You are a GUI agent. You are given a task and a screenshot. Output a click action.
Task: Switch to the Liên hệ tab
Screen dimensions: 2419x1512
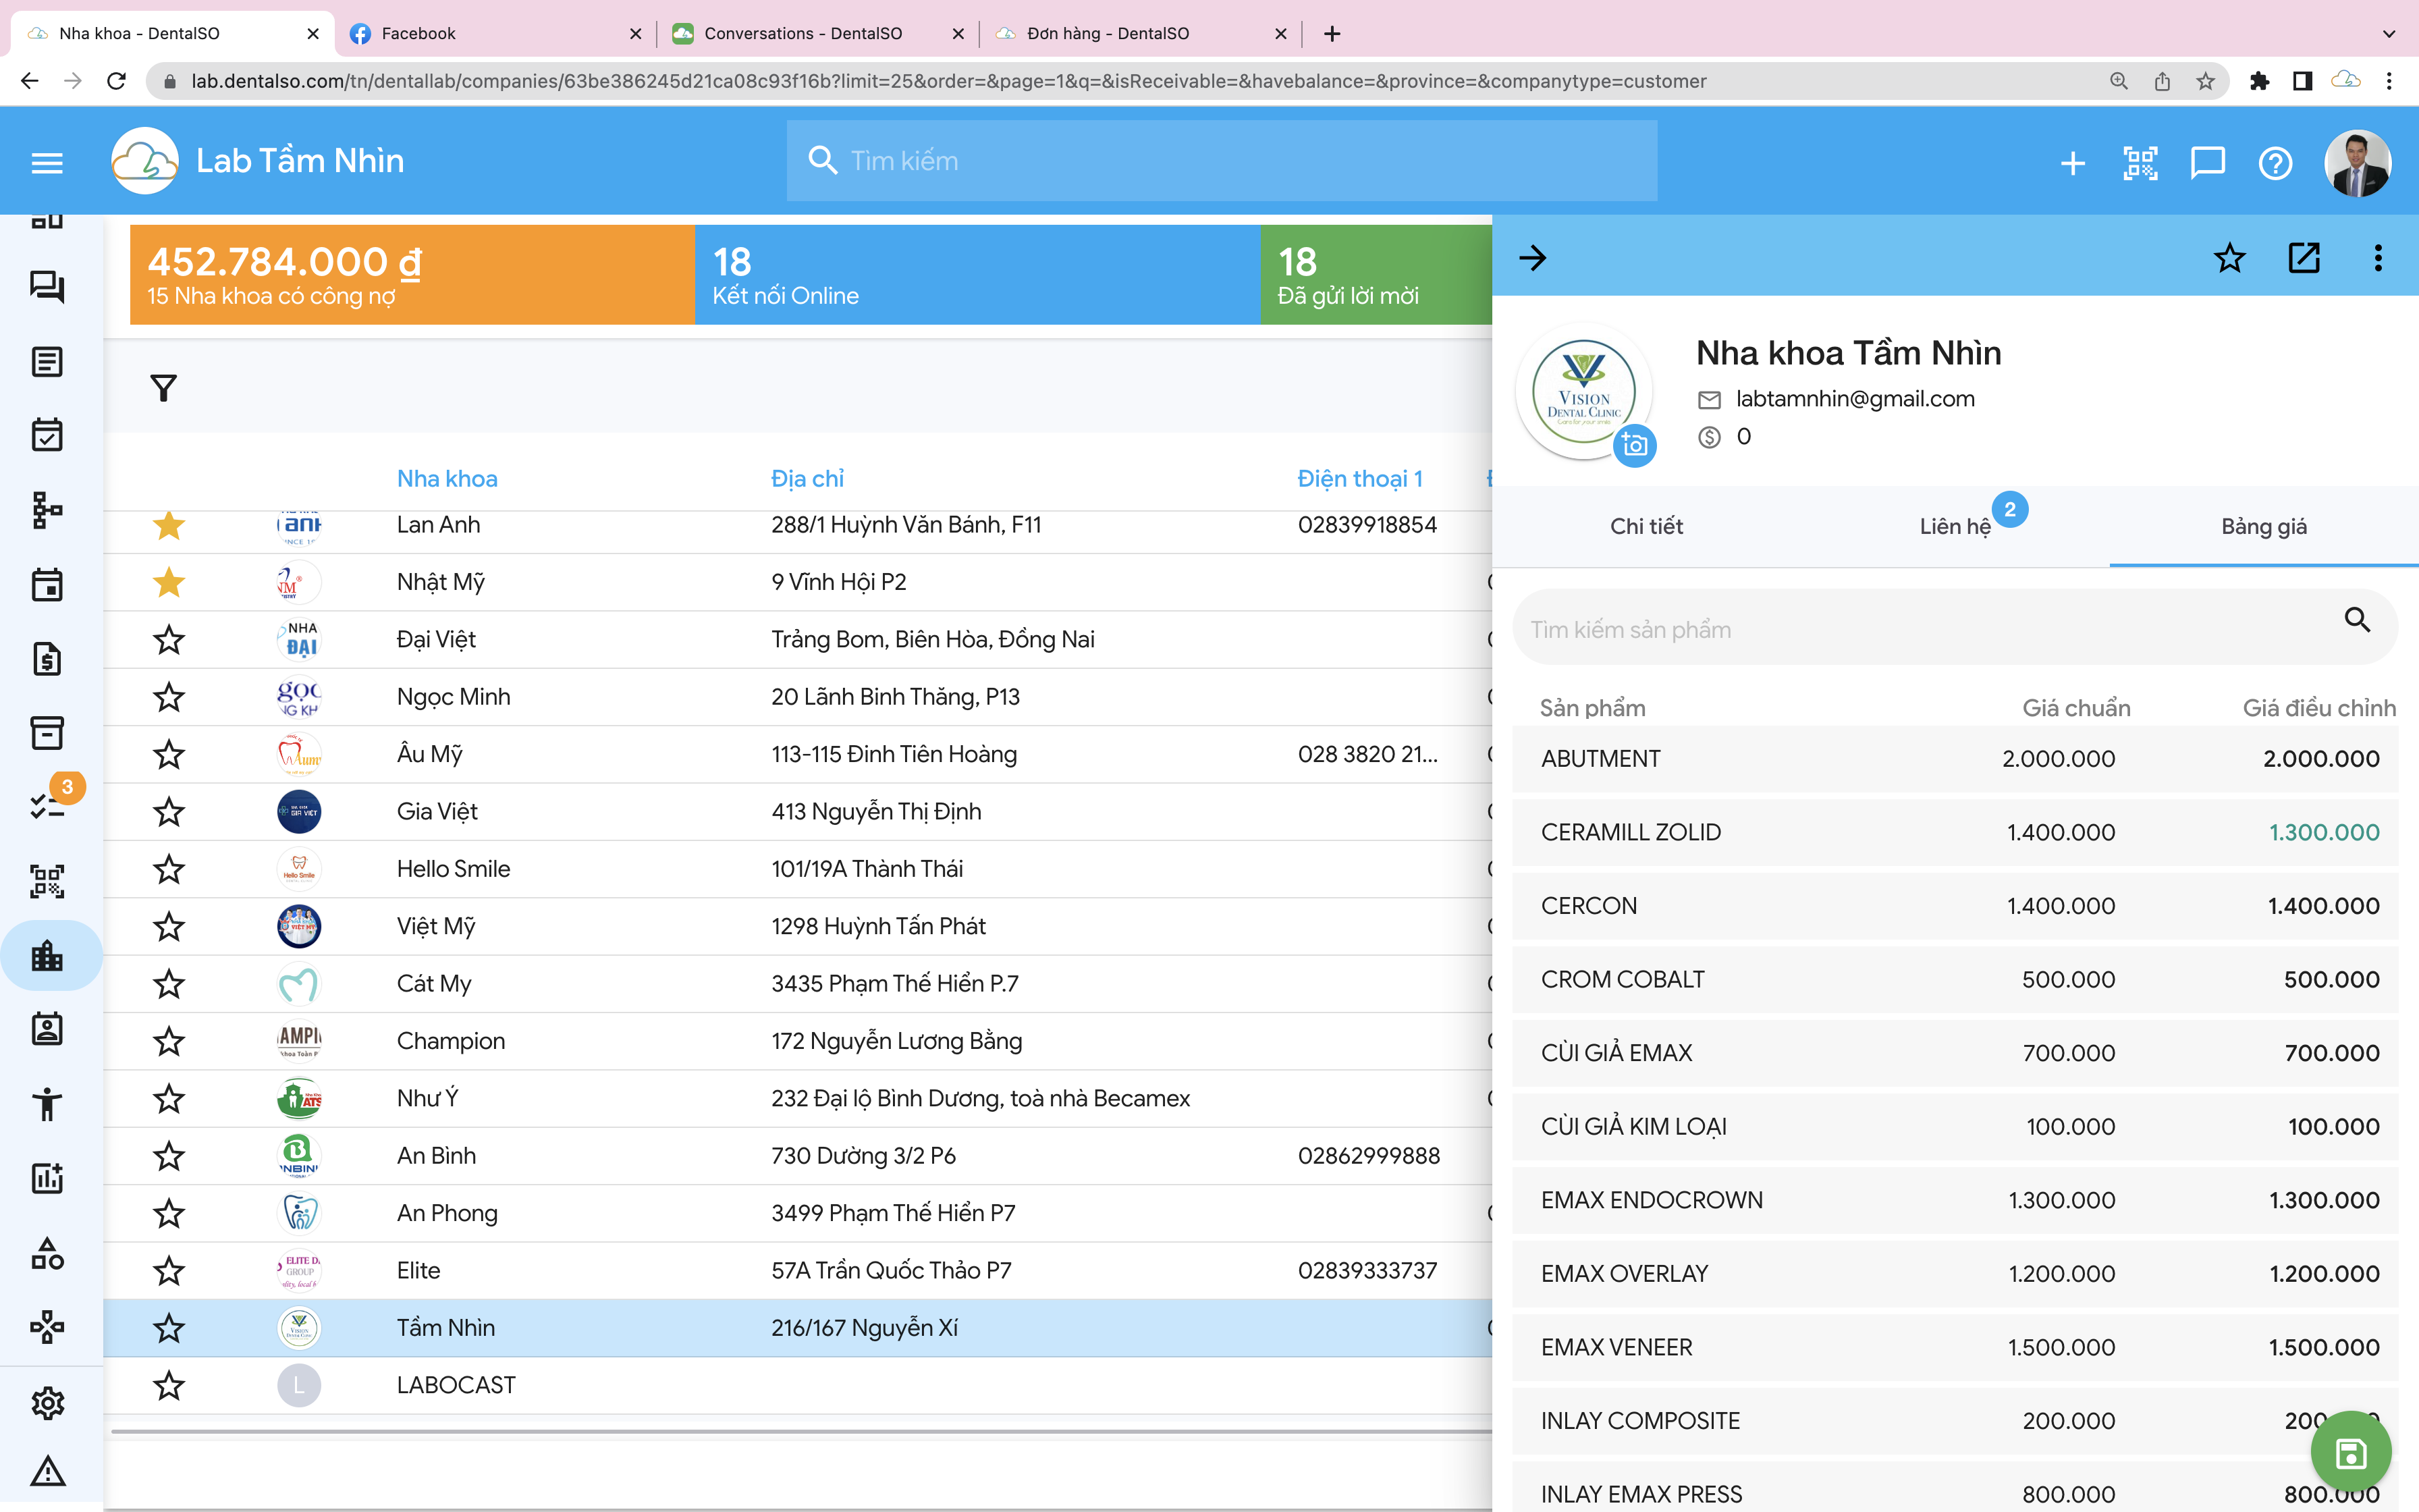pyautogui.click(x=1955, y=526)
